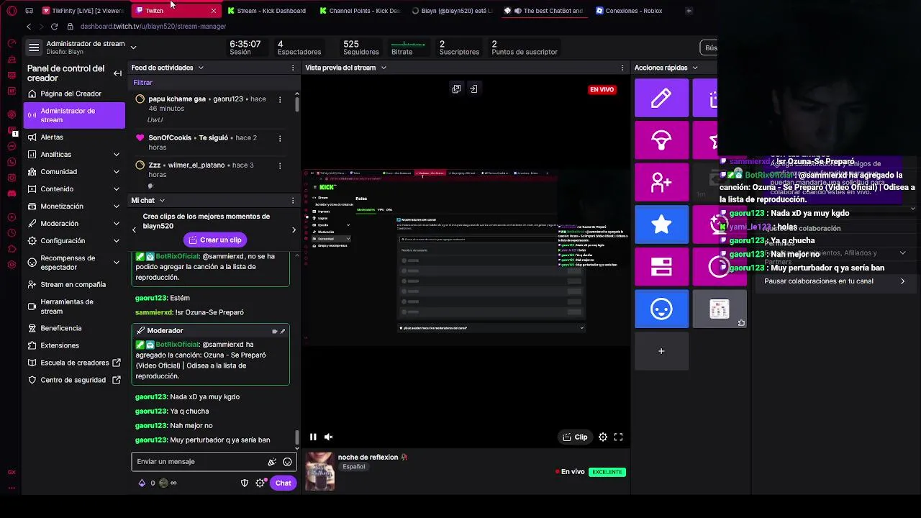The height and width of the screenshot is (518, 921).
Task: Go back in browser history
Action: pyautogui.click(x=29, y=27)
